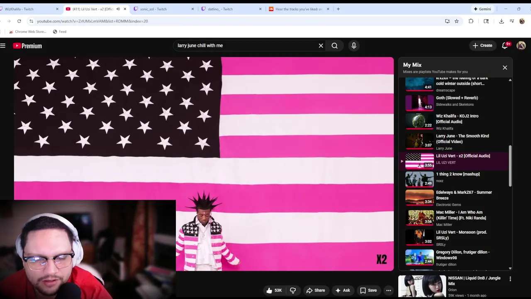
Task: Play 1 thing 2 know [mashup]
Action: [454, 179]
